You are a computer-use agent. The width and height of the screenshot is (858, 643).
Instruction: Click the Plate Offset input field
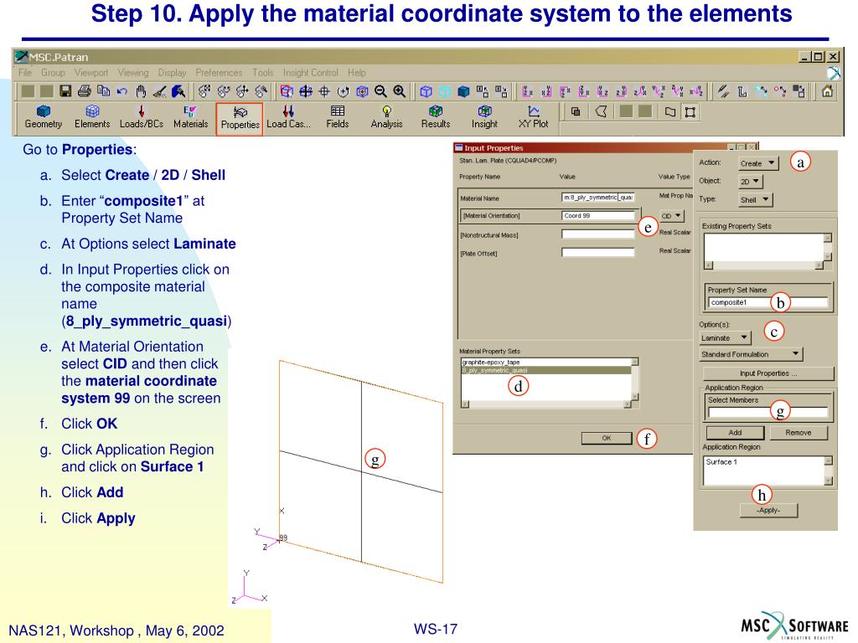click(x=598, y=252)
